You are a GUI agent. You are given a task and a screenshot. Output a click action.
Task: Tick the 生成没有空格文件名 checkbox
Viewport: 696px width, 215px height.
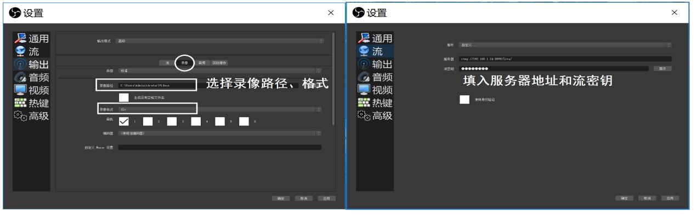124,97
